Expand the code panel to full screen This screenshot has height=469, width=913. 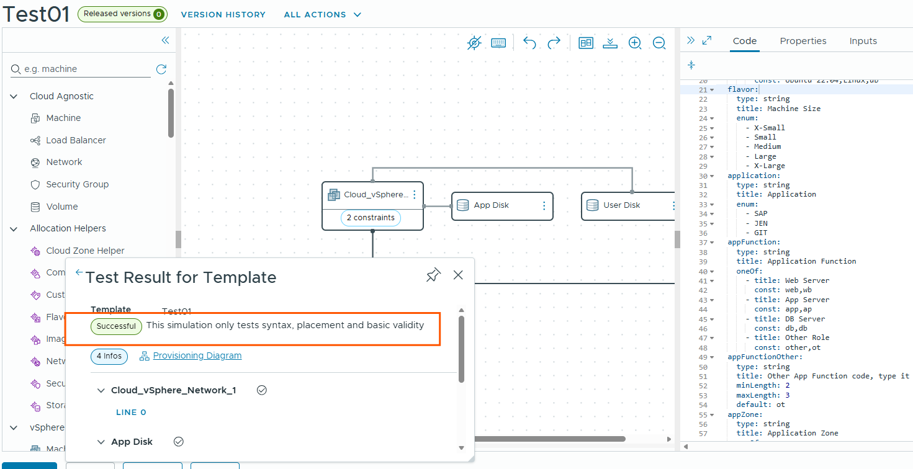(x=706, y=41)
